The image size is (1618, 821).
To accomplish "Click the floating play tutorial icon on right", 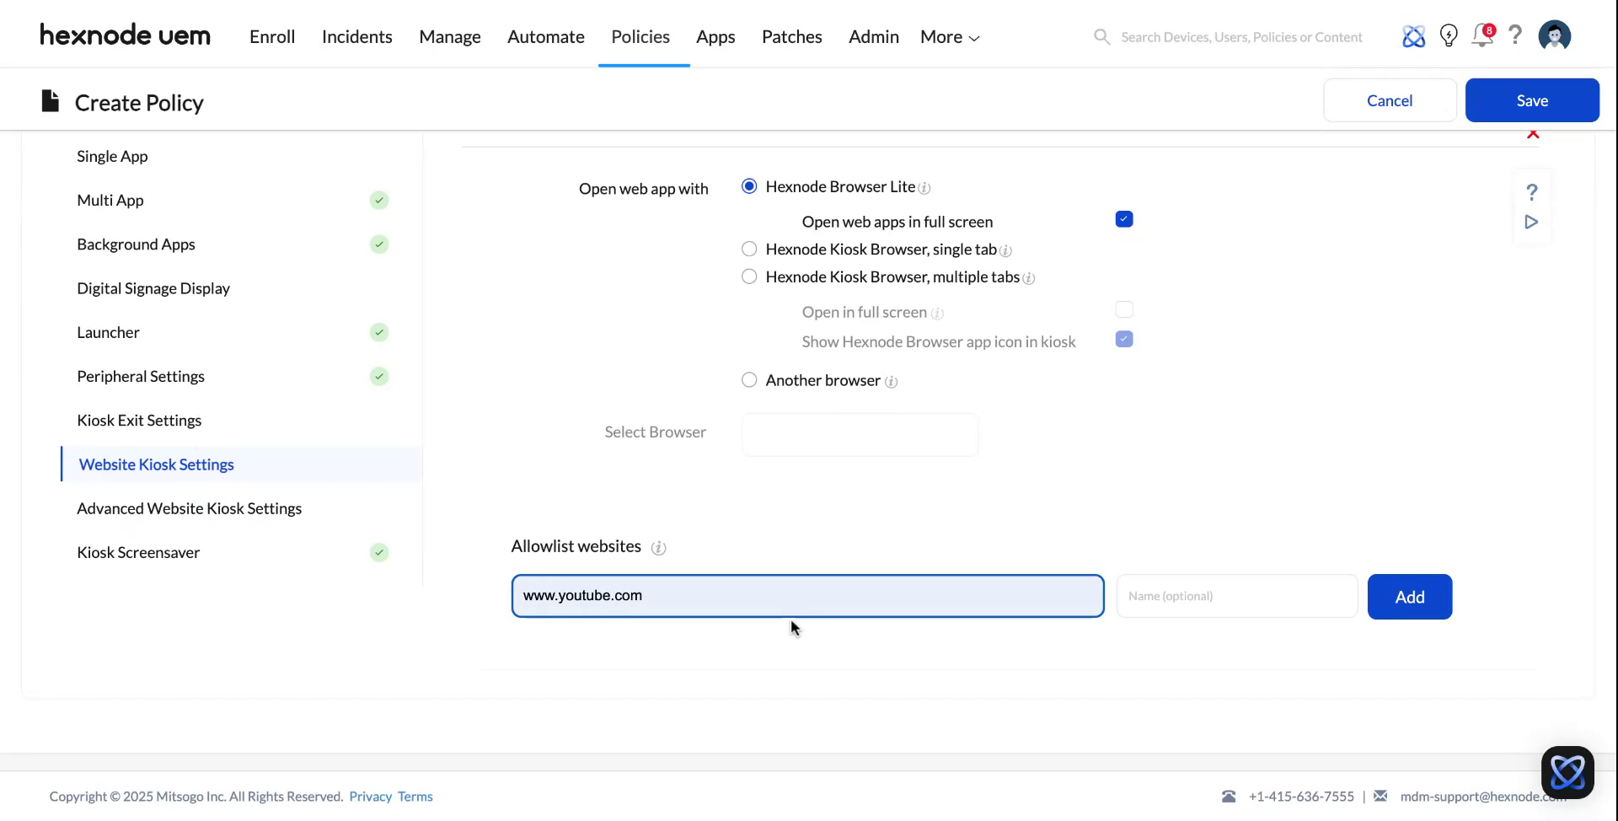I will point(1531,223).
